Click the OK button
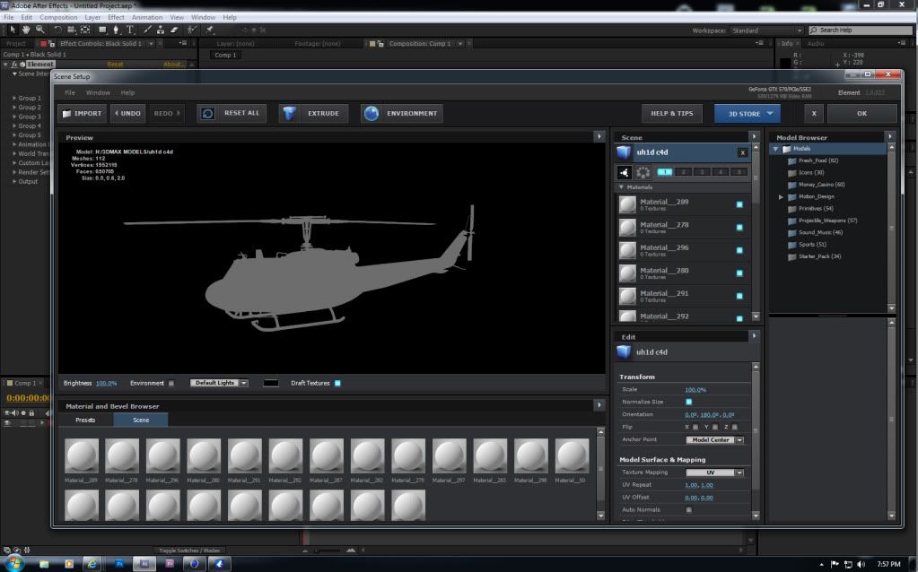Image resolution: width=918 pixels, height=572 pixels. tap(861, 114)
